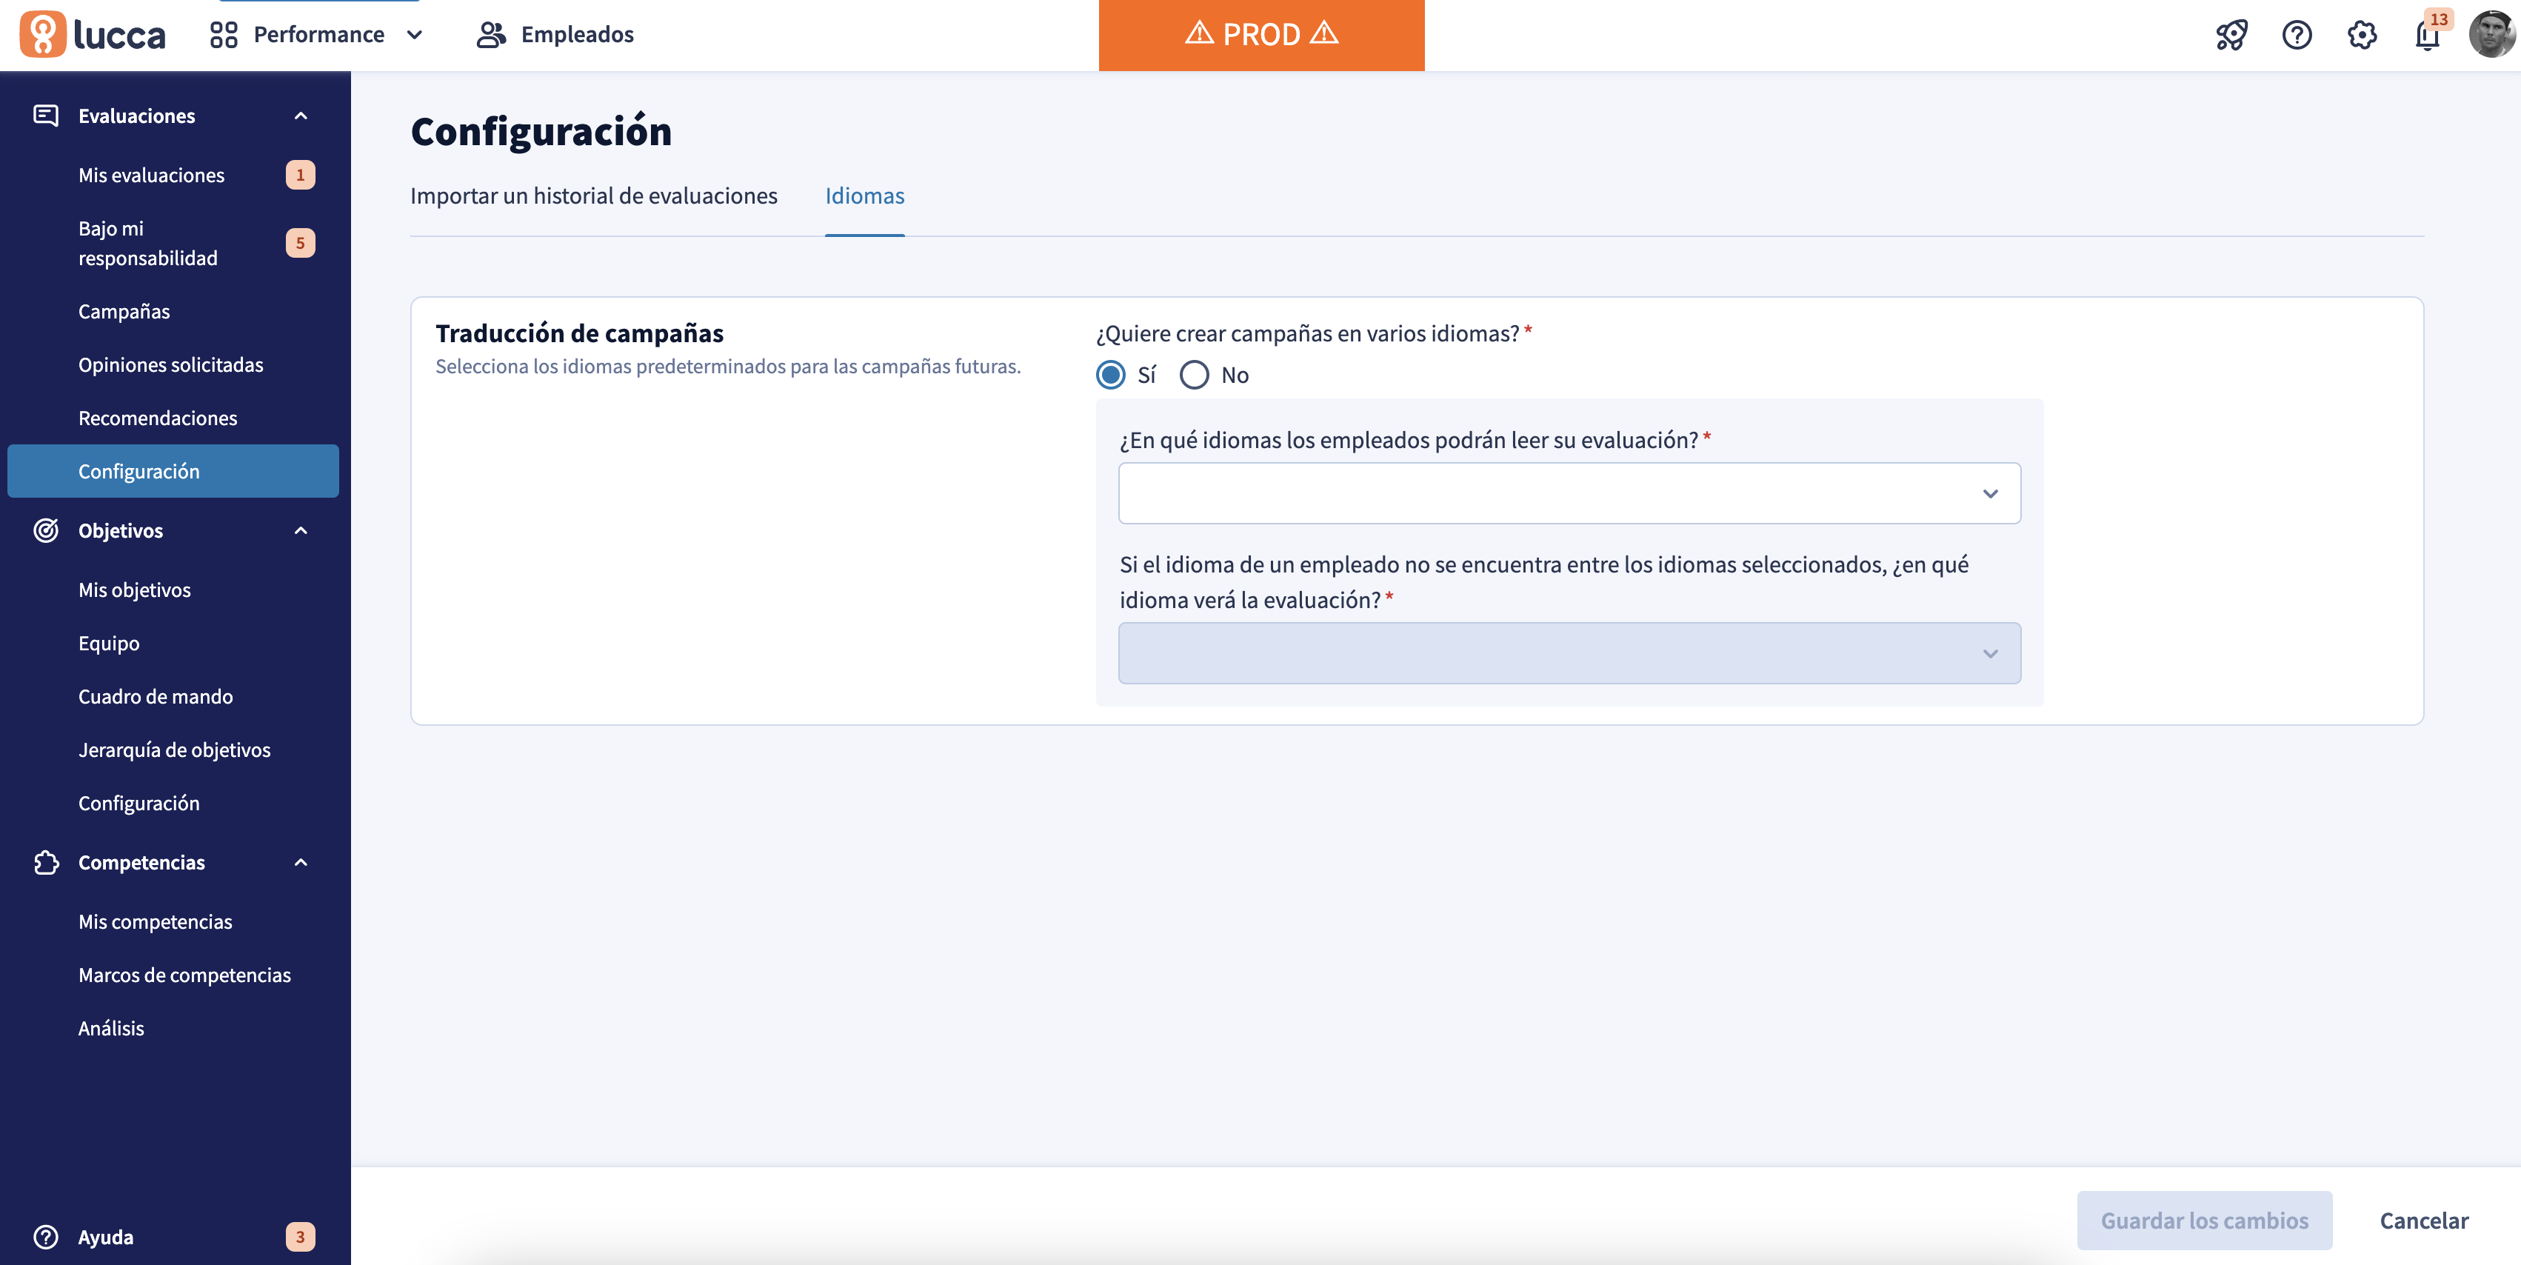
Task: Select the No radio option
Action: coord(1194,375)
